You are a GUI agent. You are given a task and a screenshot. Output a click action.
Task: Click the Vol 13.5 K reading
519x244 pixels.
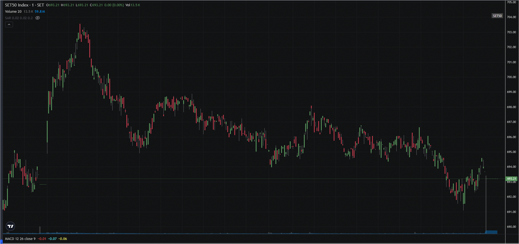[133, 5]
